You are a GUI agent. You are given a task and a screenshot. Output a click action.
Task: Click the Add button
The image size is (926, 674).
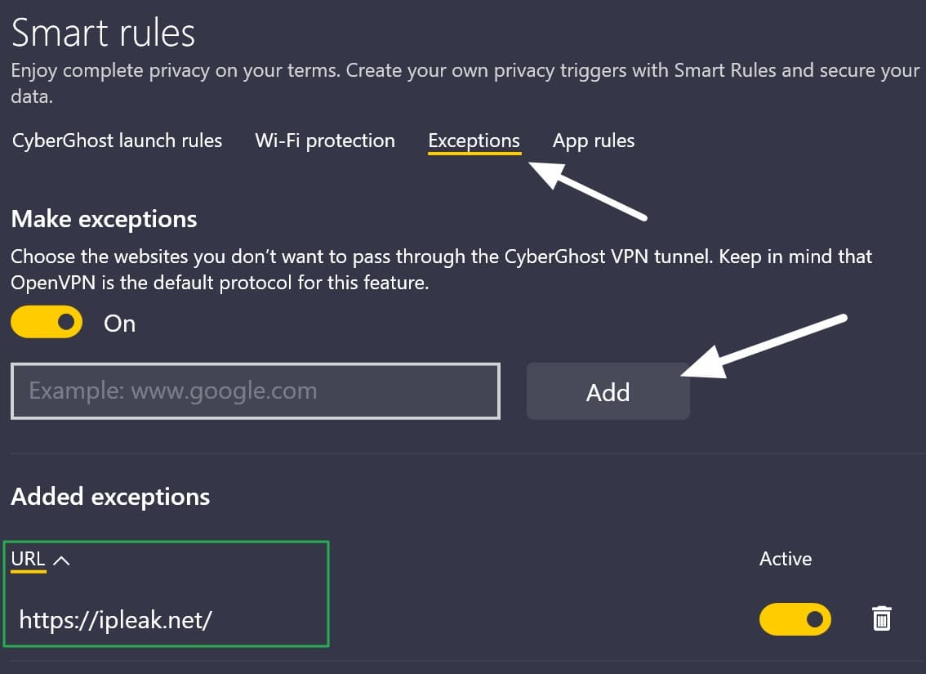click(608, 391)
